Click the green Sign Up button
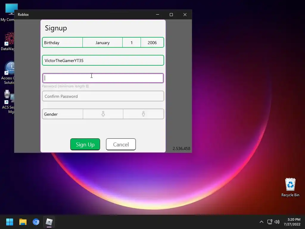 pos(85,144)
